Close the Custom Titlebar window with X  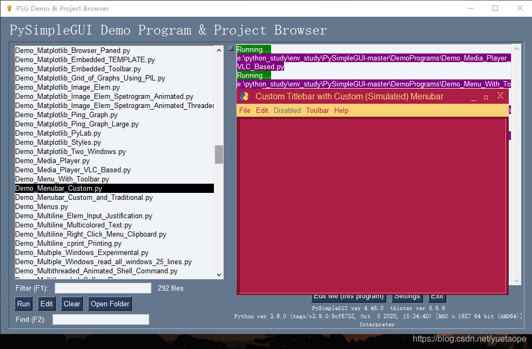[x=500, y=96]
